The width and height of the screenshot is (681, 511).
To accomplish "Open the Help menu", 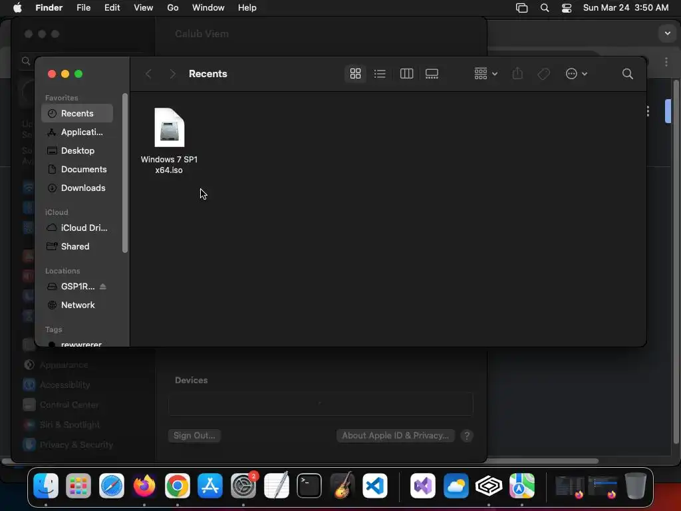I will tap(247, 8).
